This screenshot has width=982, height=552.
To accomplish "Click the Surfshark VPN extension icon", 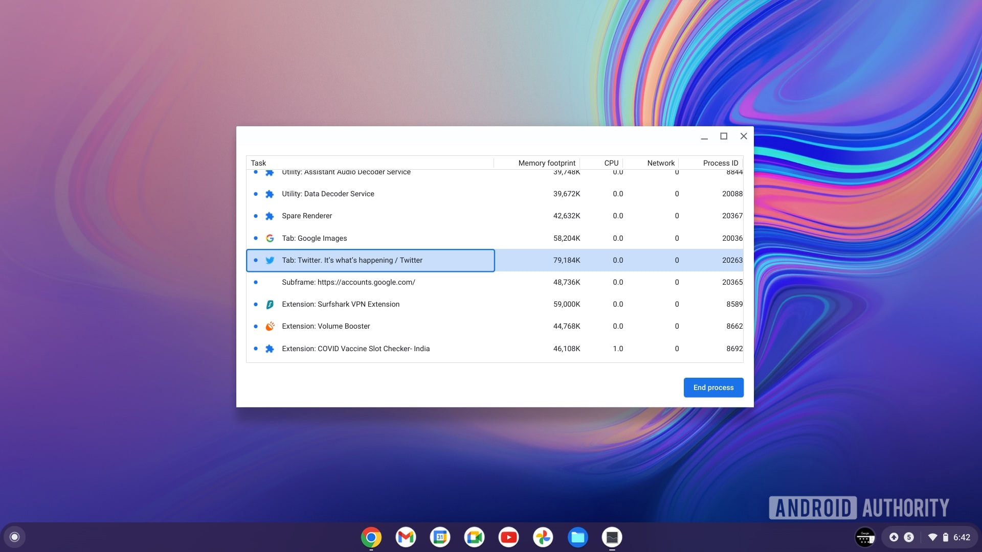I will (x=271, y=304).
